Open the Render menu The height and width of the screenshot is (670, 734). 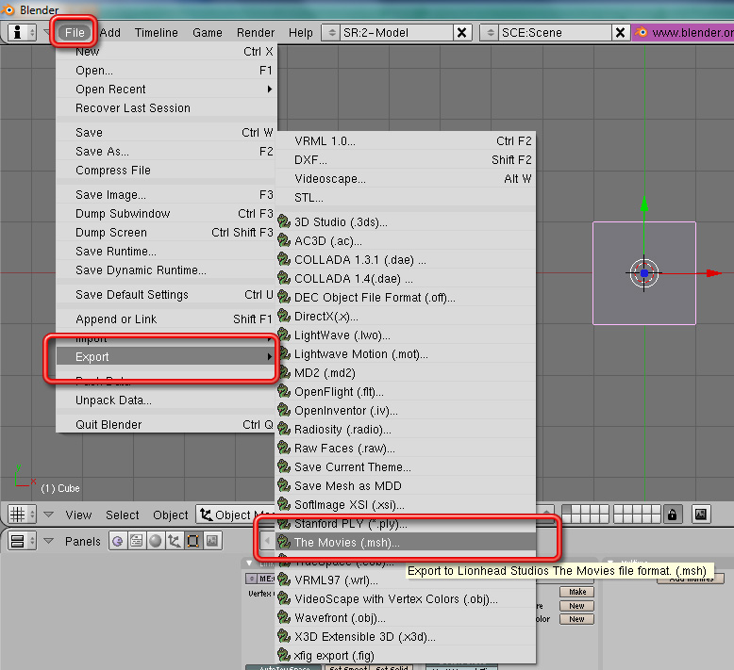coord(256,32)
